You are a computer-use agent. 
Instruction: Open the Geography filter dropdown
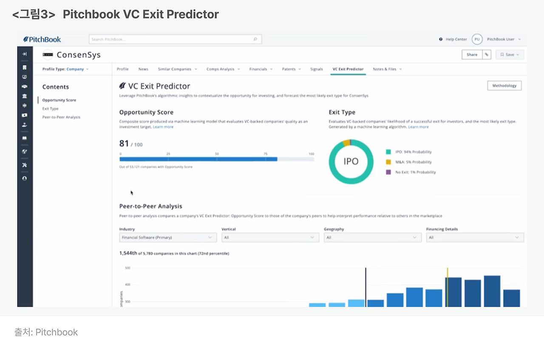(x=372, y=237)
